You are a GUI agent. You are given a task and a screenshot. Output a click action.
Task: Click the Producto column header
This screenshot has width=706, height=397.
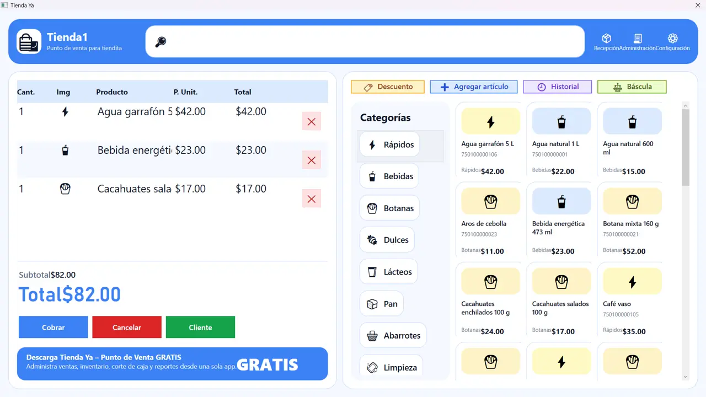(x=112, y=92)
